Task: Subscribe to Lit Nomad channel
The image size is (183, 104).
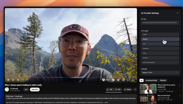Action: pyautogui.click(x=35, y=89)
